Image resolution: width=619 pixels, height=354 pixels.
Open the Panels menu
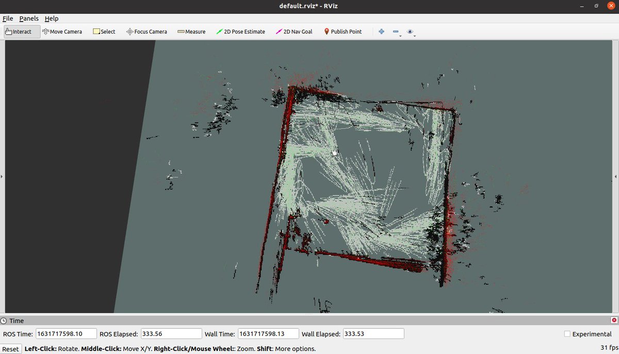click(x=29, y=18)
